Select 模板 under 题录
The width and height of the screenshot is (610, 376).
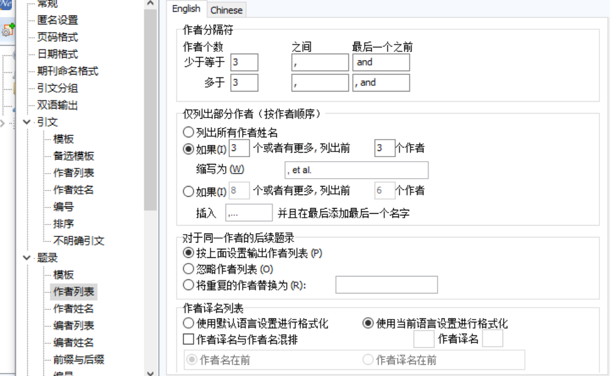pos(63,275)
